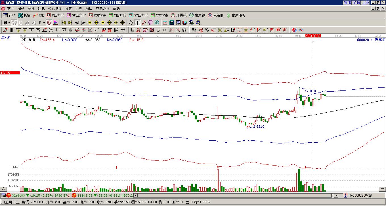This screenshot has height=206, width=386.
Task: Select the red pencil drawing tool
Action: coord(5,30)
